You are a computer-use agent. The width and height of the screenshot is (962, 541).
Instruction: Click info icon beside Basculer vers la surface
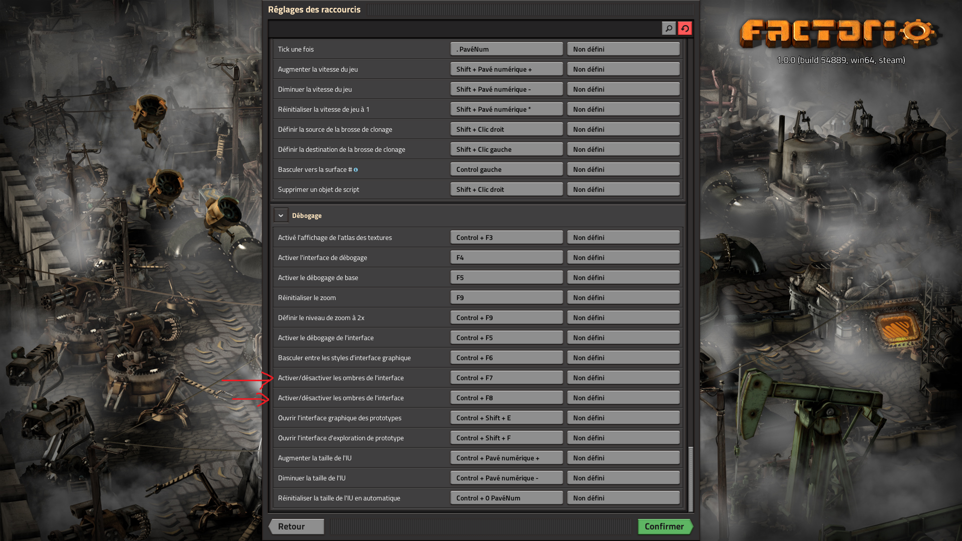pyautogui.click(x=356, y=170)
